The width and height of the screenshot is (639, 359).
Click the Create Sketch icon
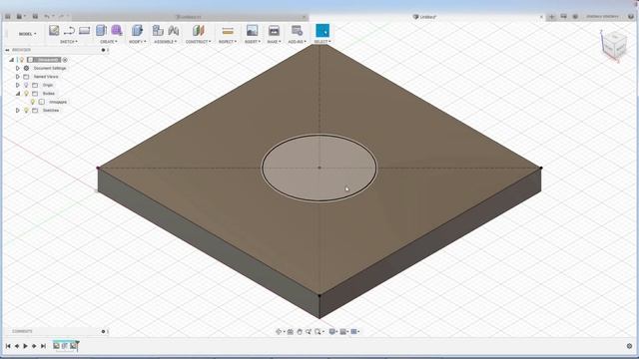pos(54,31)
